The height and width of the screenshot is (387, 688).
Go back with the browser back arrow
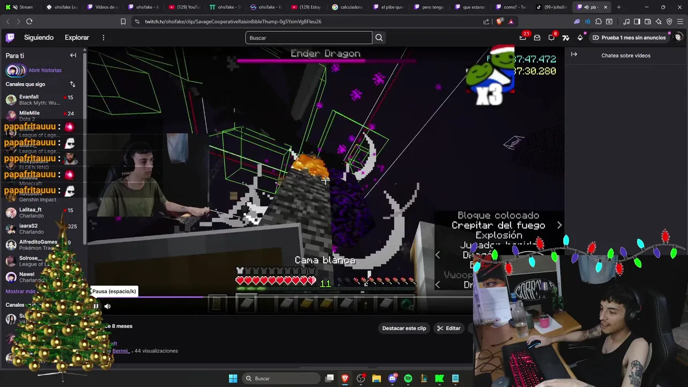pos(8,21)
